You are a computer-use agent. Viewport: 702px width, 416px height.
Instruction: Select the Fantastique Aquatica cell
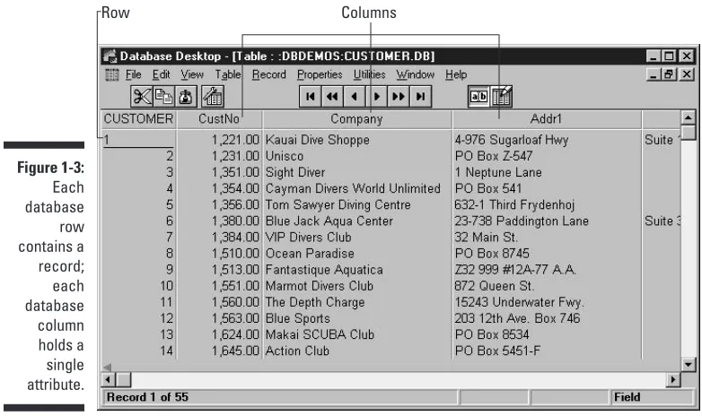357,270
